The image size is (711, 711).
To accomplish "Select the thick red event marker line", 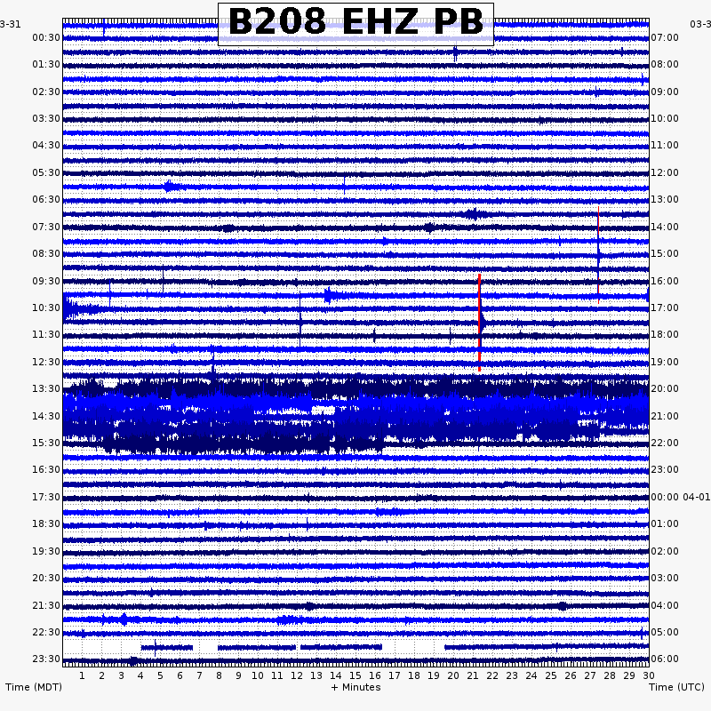I will pos(479,323).
